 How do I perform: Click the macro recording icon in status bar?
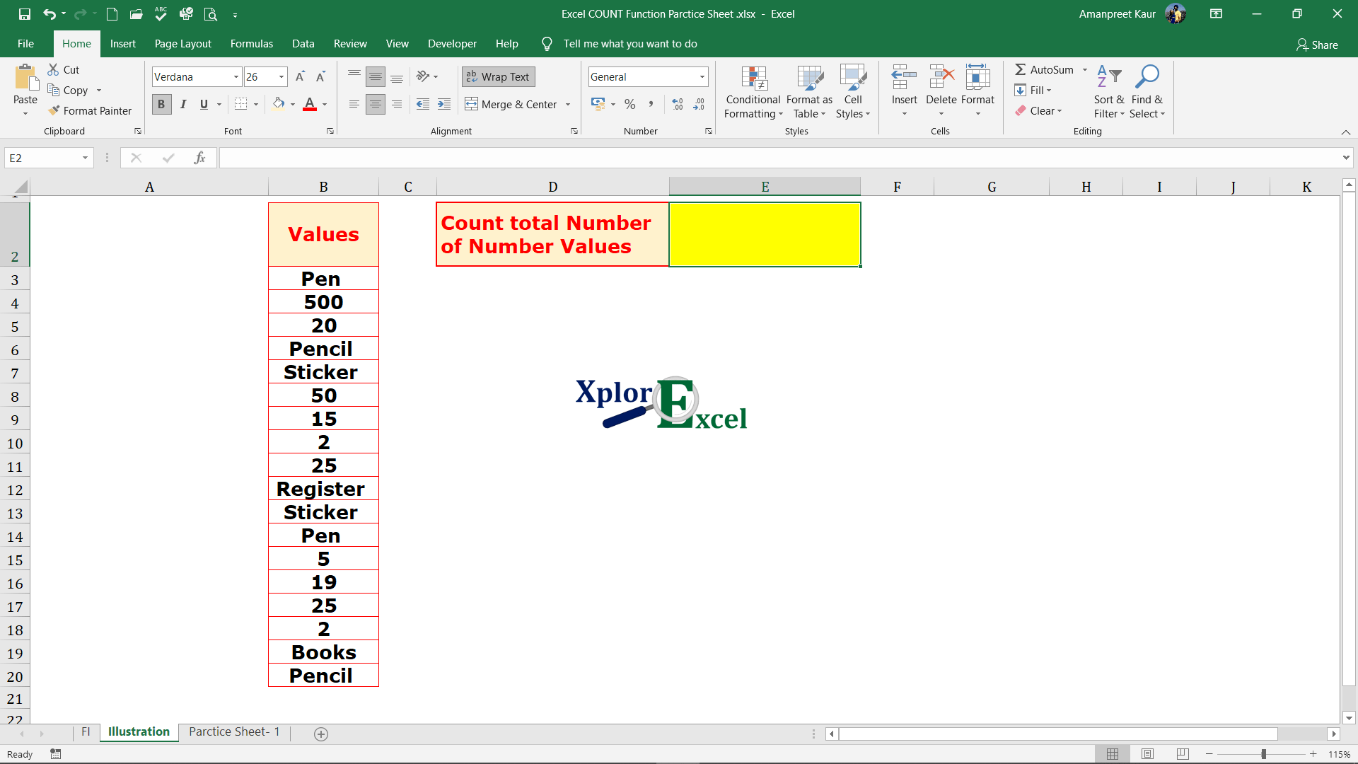[56, 754]
